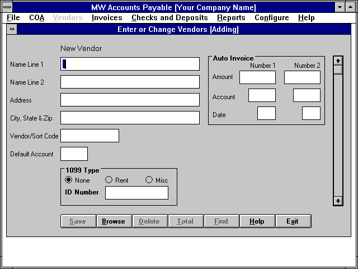This screenshot has height=269, width=358.
Task: Expand the Configure menu
Action: (x=271, y=18)
